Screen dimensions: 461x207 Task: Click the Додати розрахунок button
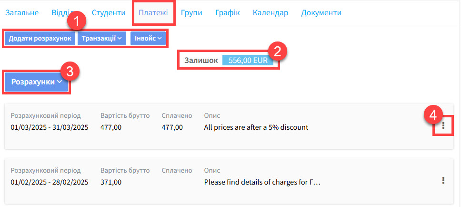pyautogui.click(x=40, y=38)
